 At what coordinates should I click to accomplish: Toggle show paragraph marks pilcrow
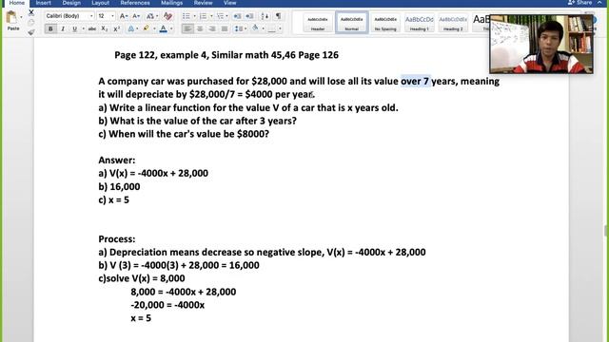pyautogui.click(x=278, y=16)
